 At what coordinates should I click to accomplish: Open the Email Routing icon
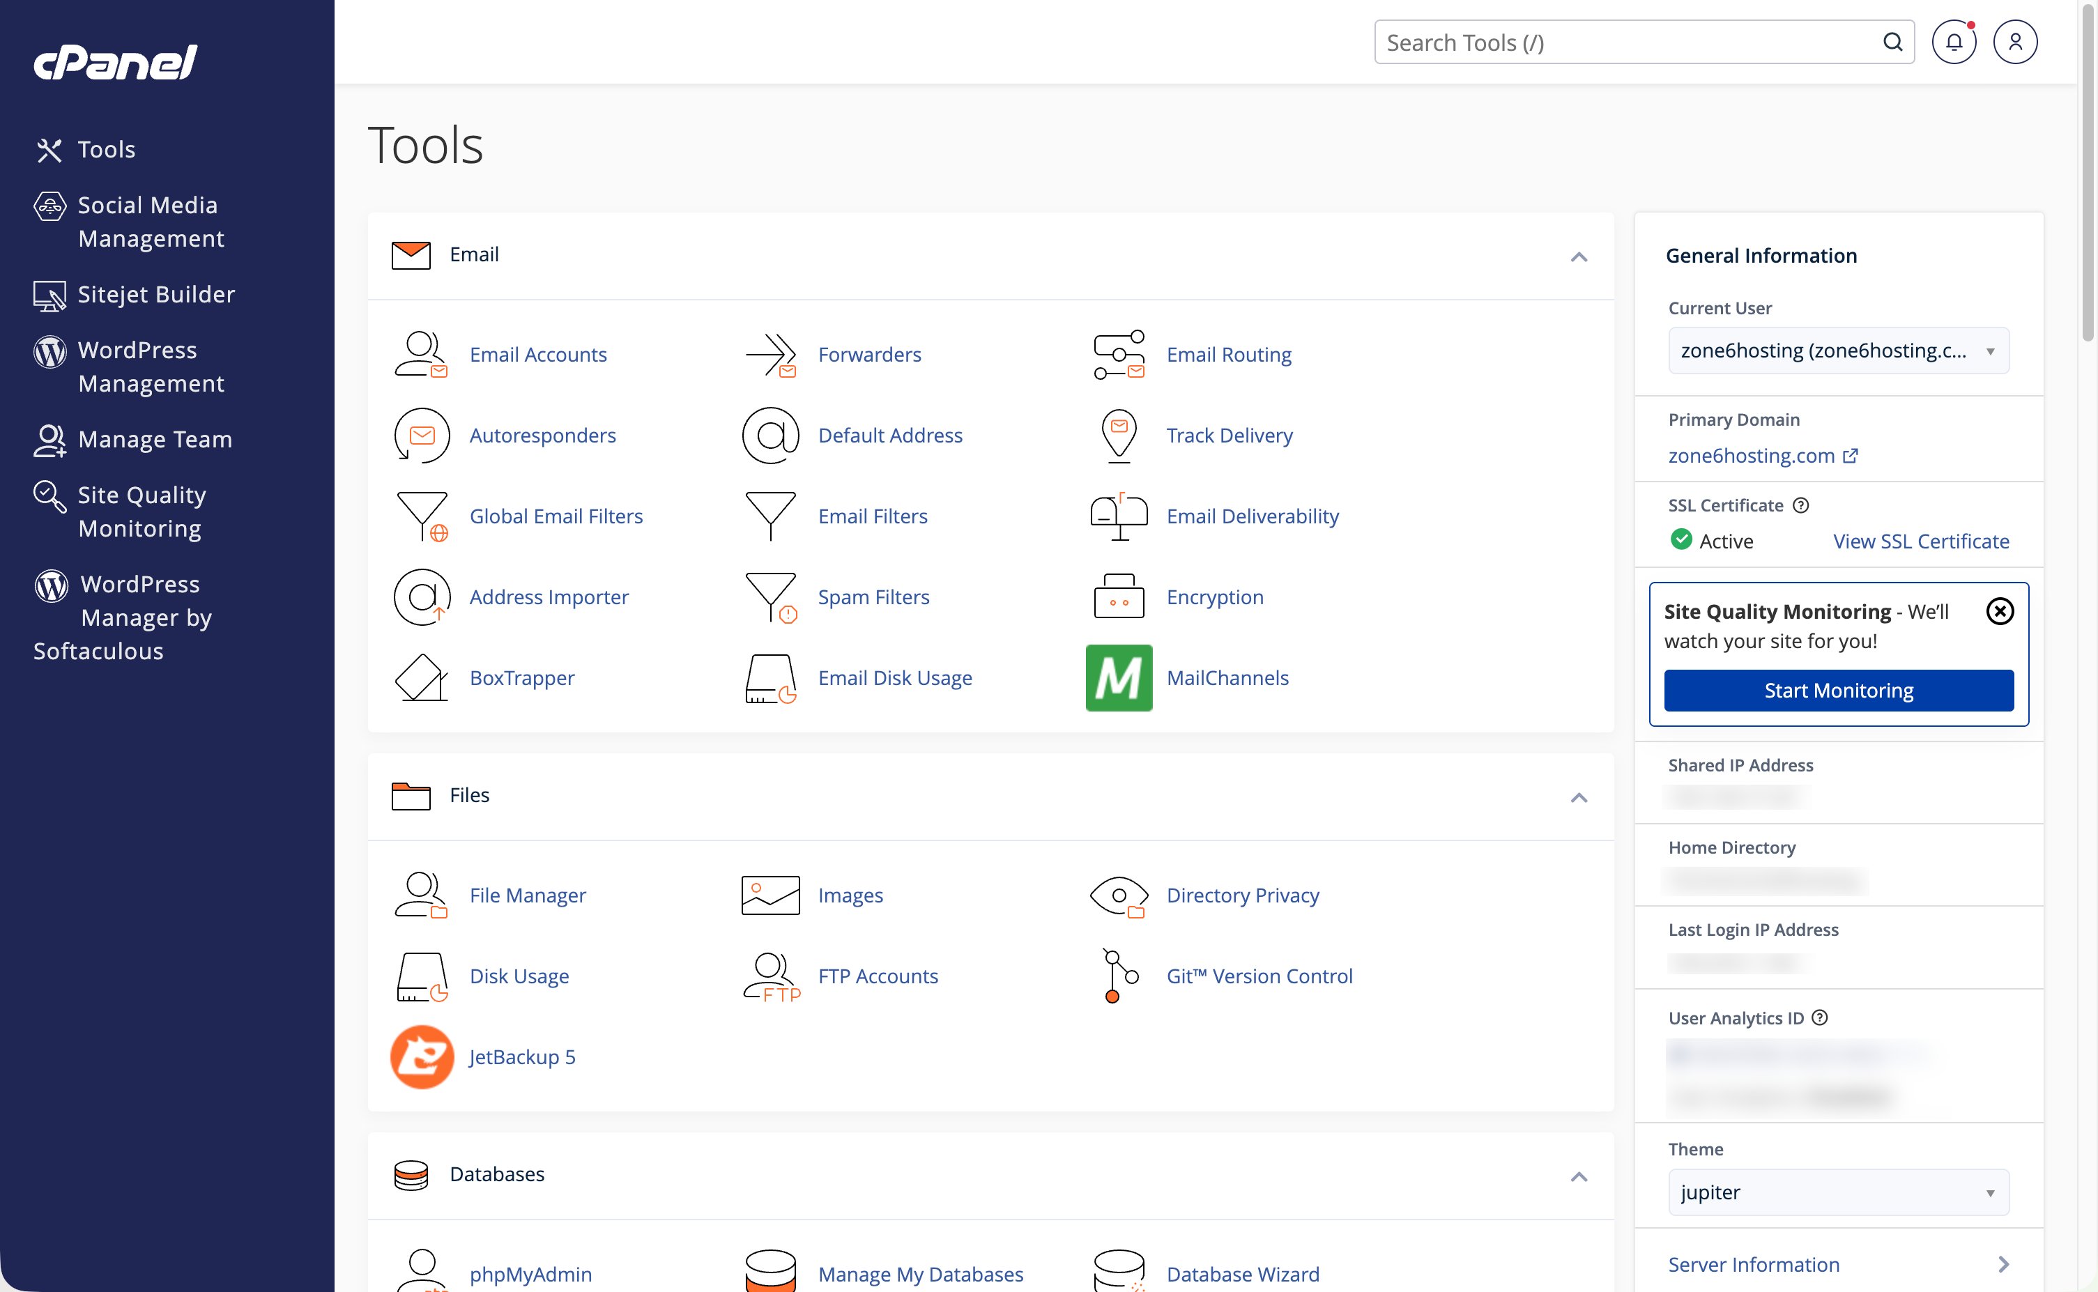coord(1119,355)
